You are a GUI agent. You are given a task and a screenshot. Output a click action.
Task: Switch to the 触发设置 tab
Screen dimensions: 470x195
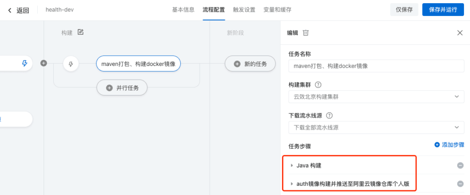coord(244,10)
